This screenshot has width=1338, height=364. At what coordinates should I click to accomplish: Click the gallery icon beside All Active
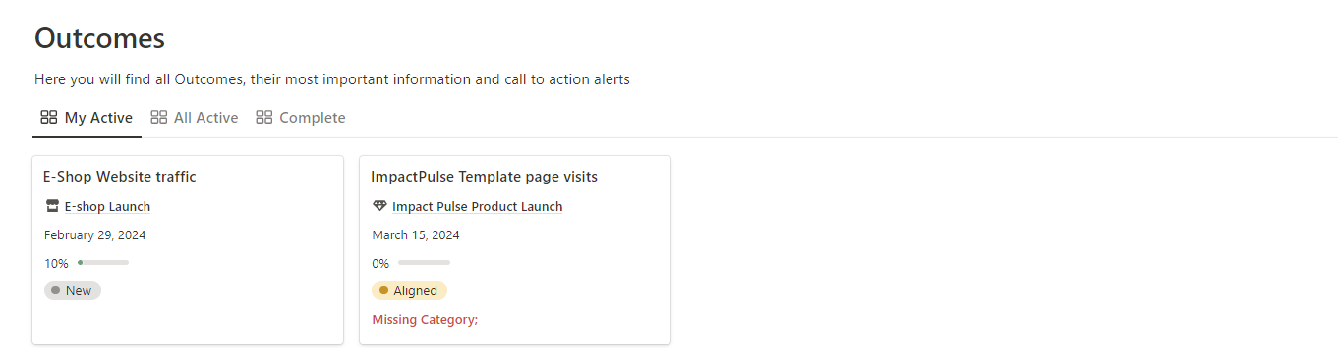pos(158,118)
